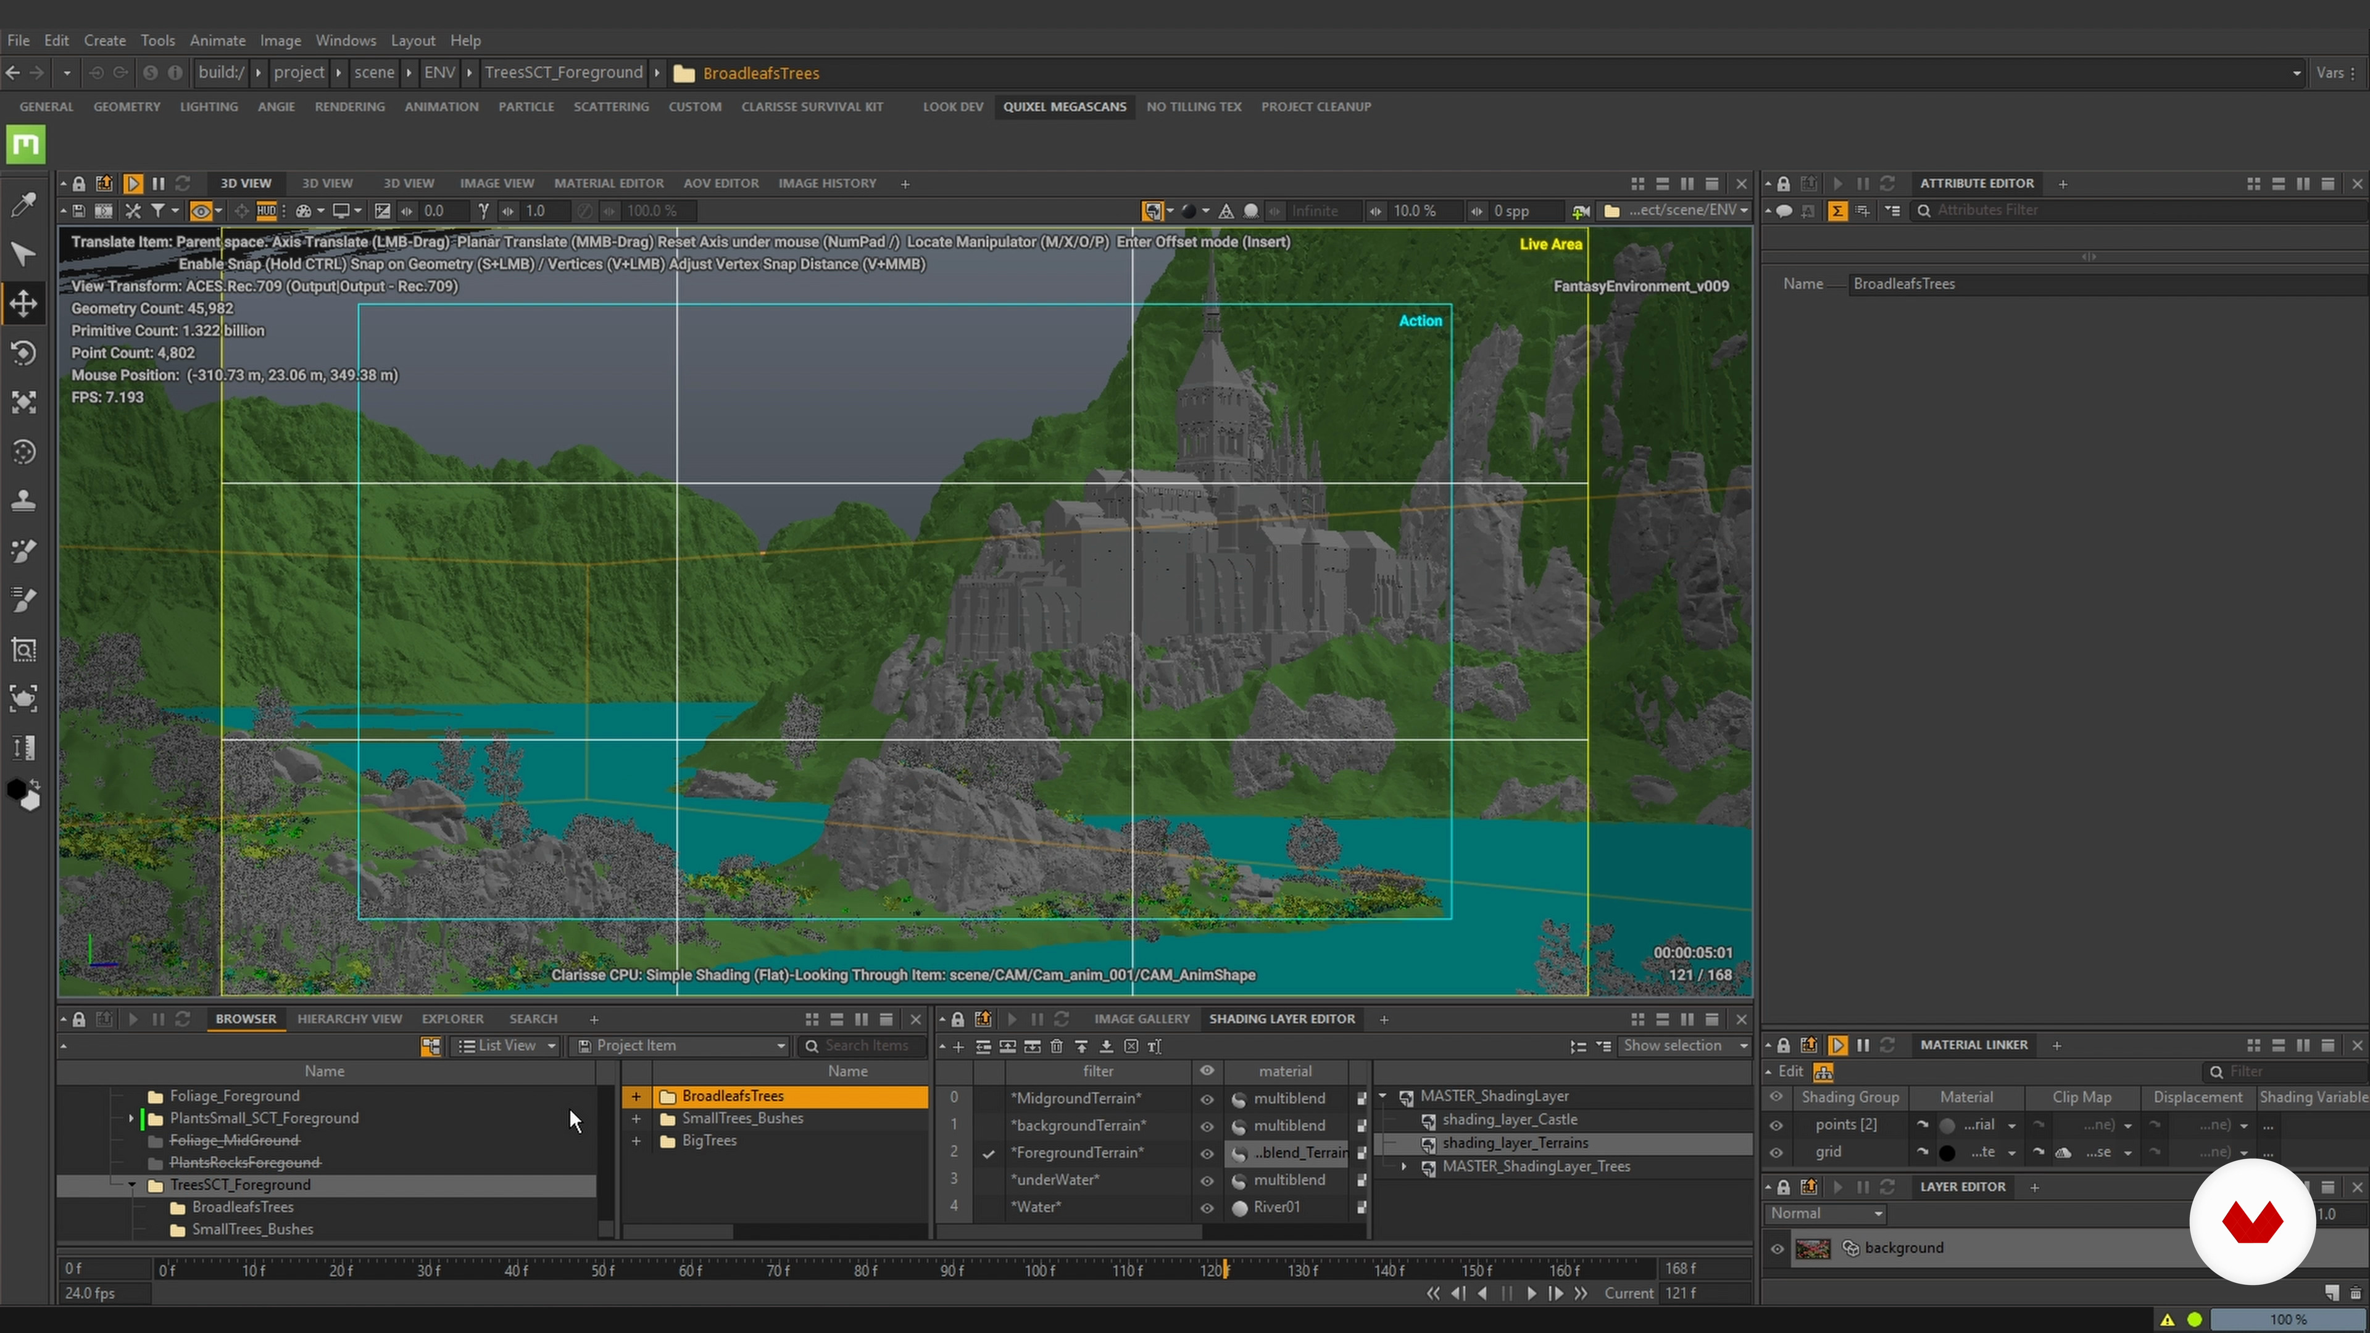Select the eyedropper tool in left toolbar

[x=24, y=204]
